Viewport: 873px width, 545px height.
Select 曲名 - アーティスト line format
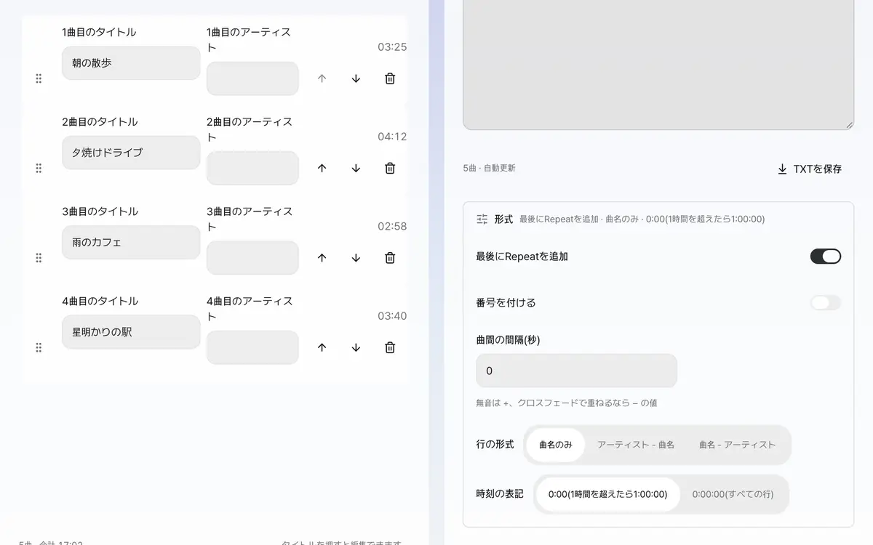(x=738, y=445)
